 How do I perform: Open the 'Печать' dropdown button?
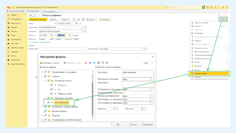click(91, 20)
